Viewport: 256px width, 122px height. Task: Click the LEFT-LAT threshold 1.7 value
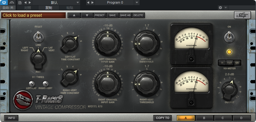[x=147, y=25]
